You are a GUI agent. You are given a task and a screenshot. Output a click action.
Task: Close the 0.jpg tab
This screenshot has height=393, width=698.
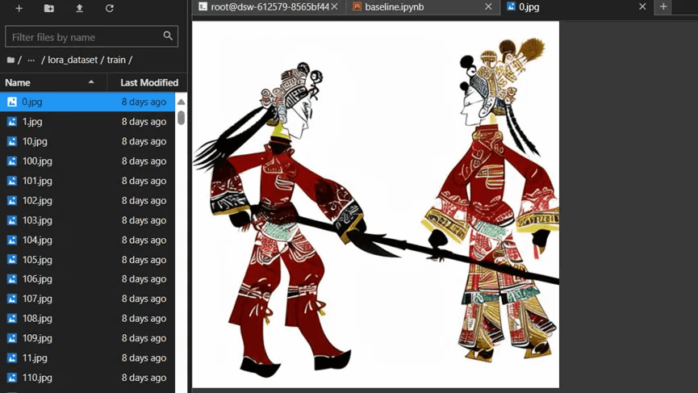642,6
